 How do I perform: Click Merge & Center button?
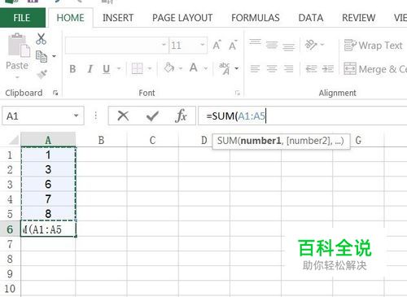pos(375,69)
